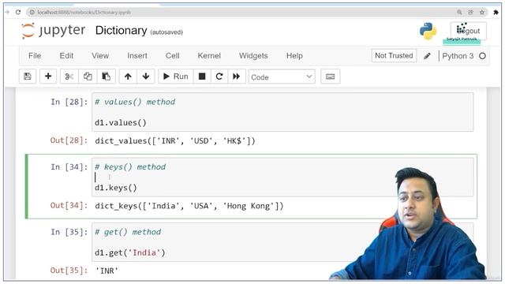
Task: Open the Widgets menu
Action: (253, 56)
